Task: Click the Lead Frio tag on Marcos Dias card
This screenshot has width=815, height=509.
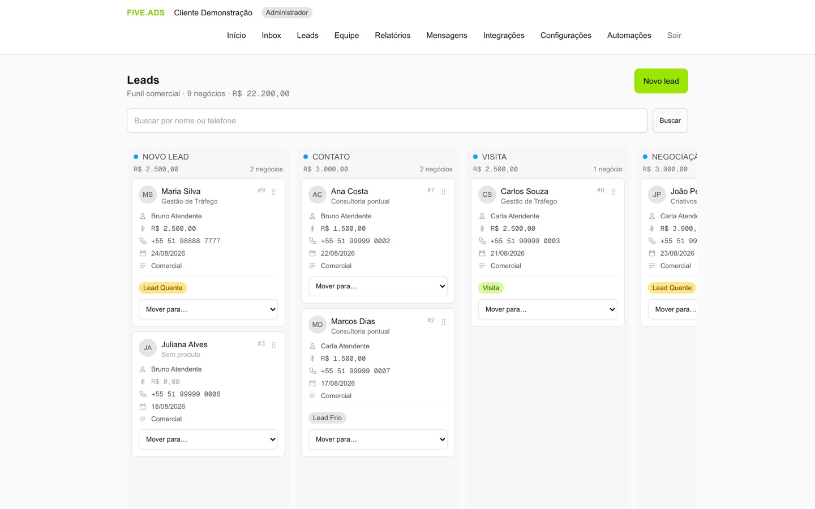Action: tap(328, 418)
